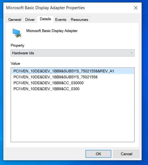Go to the Events tab
This screenshot has height=165, width=148.
point(61,19)
